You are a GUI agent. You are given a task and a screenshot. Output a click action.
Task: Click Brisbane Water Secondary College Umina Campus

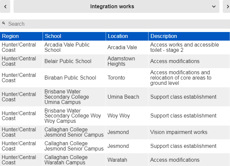coord(67,97)
